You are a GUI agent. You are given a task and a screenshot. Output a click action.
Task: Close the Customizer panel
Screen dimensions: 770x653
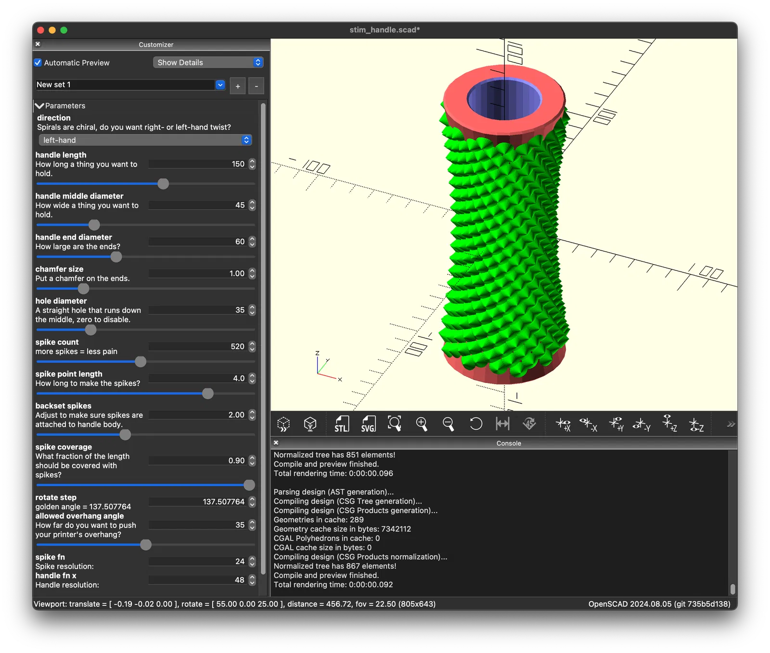click(38, 44)
